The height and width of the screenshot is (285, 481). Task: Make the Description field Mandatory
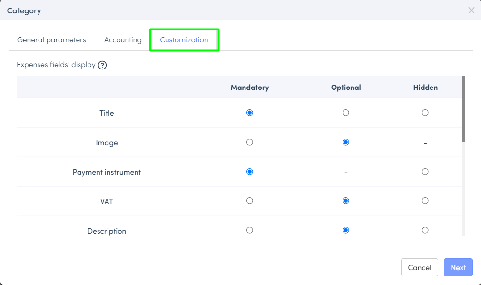click(250, 230)
